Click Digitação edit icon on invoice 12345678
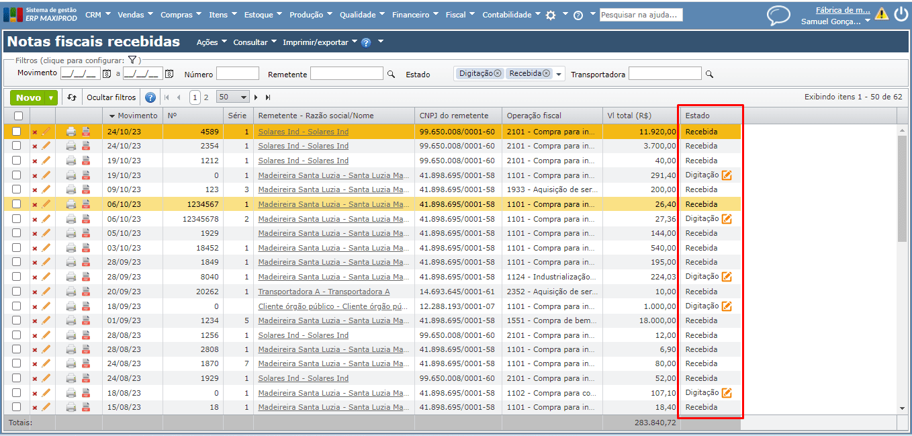 coord(727,218)
